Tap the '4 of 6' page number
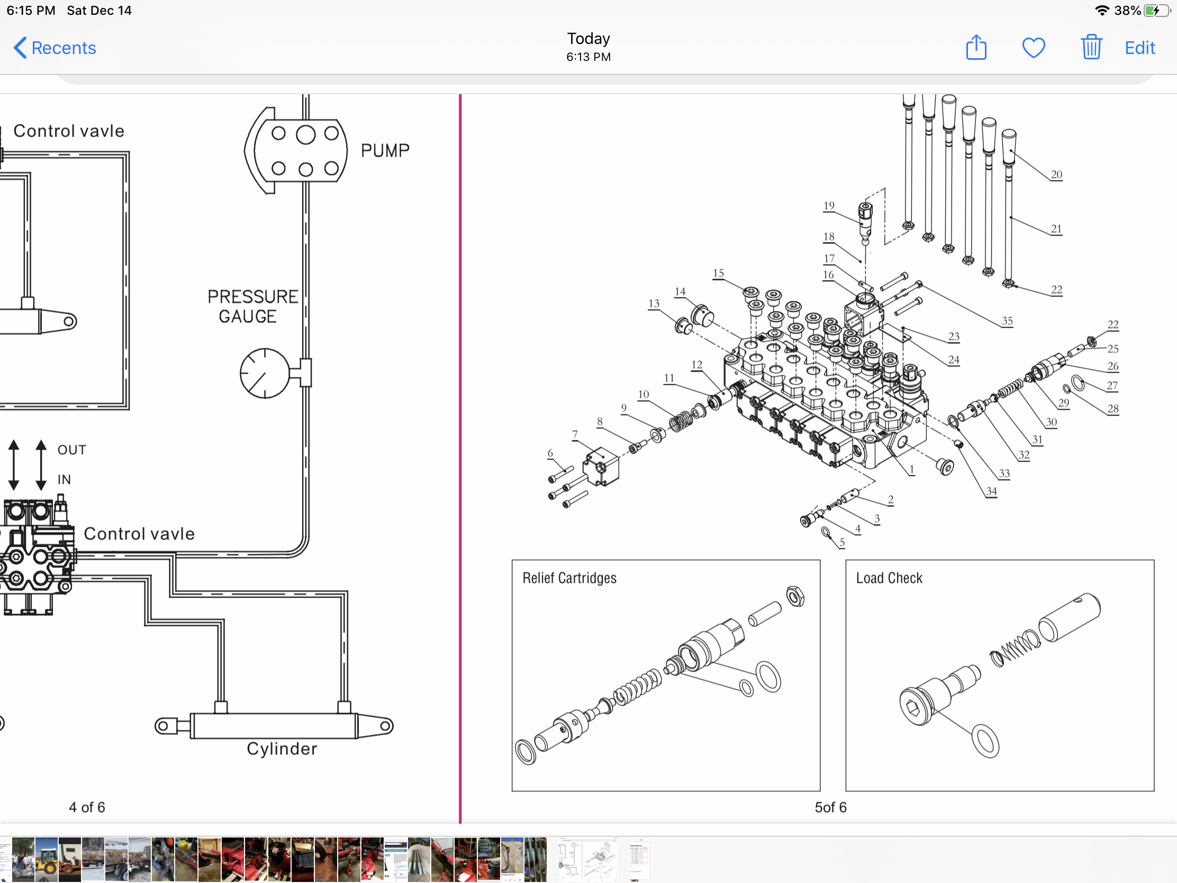The height and width of the screenshot is (883, 1177). [x=87, y=807]
